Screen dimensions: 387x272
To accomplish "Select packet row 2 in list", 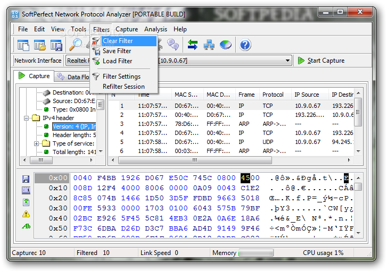I will click(231, 115).
